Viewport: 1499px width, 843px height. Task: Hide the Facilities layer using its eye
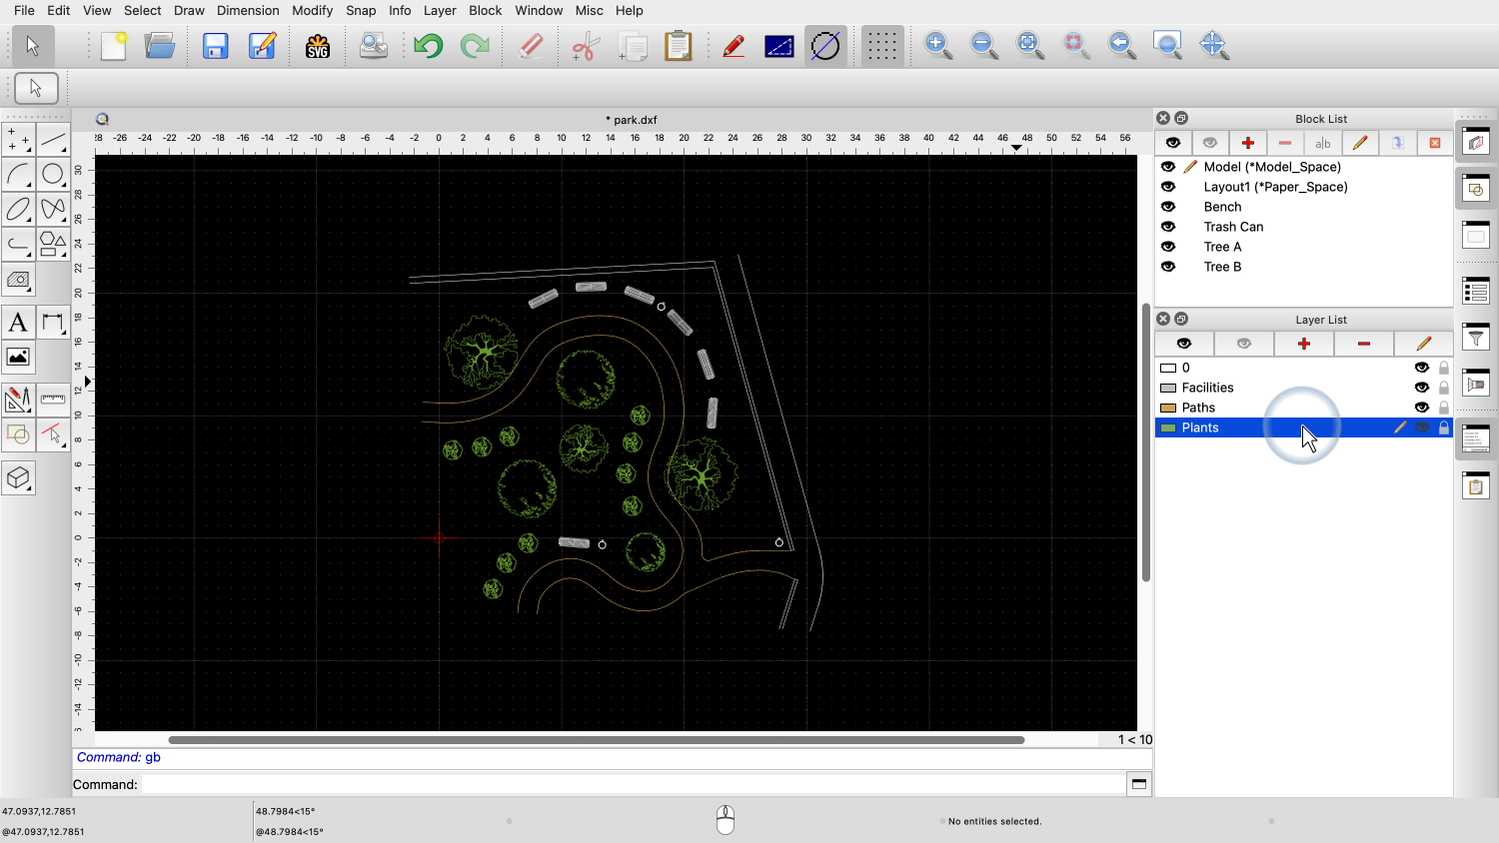[x=1421, y=388]
